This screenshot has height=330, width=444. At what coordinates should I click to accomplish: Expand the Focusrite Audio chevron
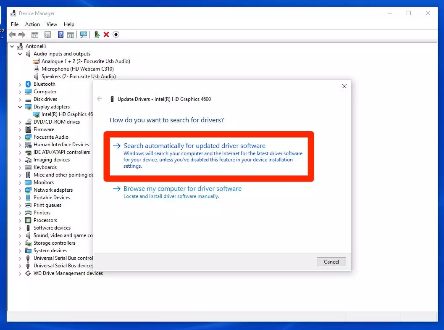point(20,137)
